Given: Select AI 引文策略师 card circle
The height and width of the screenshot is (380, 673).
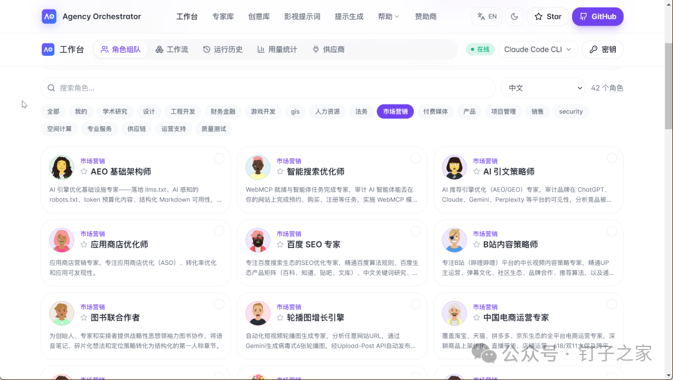Looking at the screenshot, I should [612, 158].
